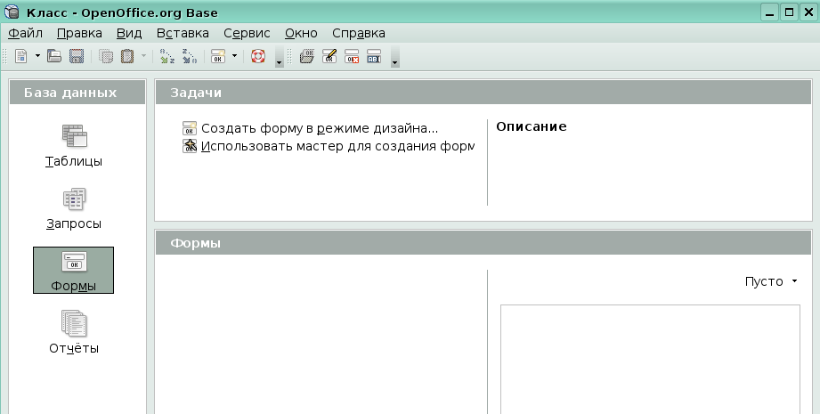Viewport: 820px width, 414px height.
Task: Open Help via the lifebuoy icon
Action: pos(258,56)
